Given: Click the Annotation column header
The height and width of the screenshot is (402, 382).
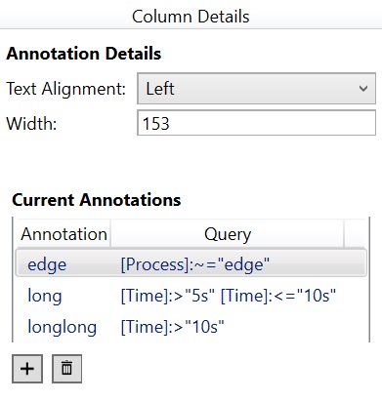Looking at the screenshot, I should point(64,234).
